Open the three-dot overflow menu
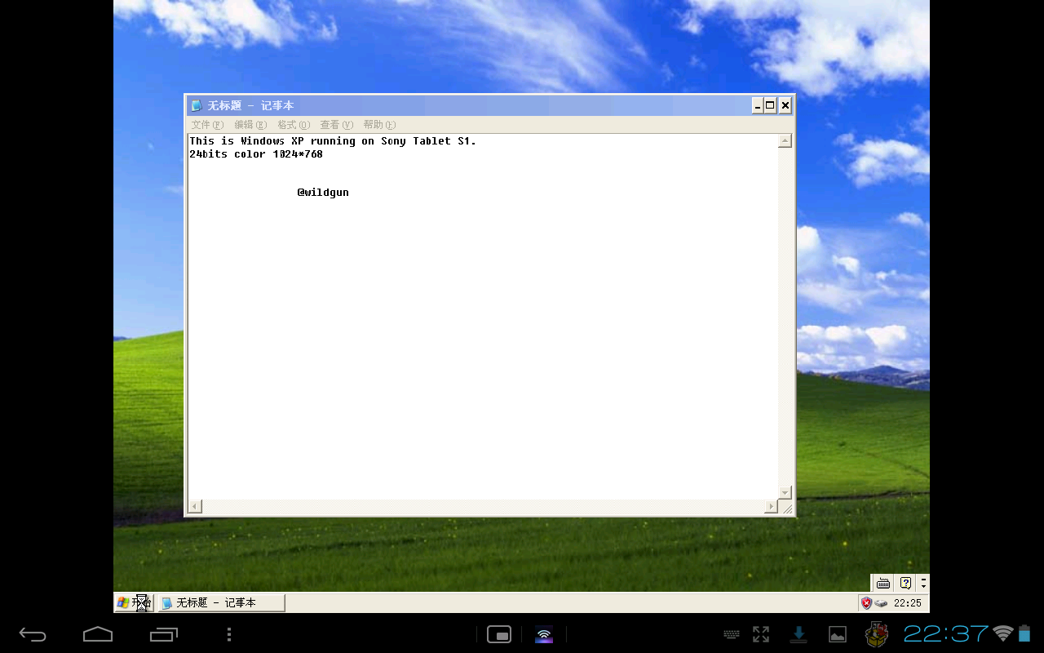 click(229, 634)
